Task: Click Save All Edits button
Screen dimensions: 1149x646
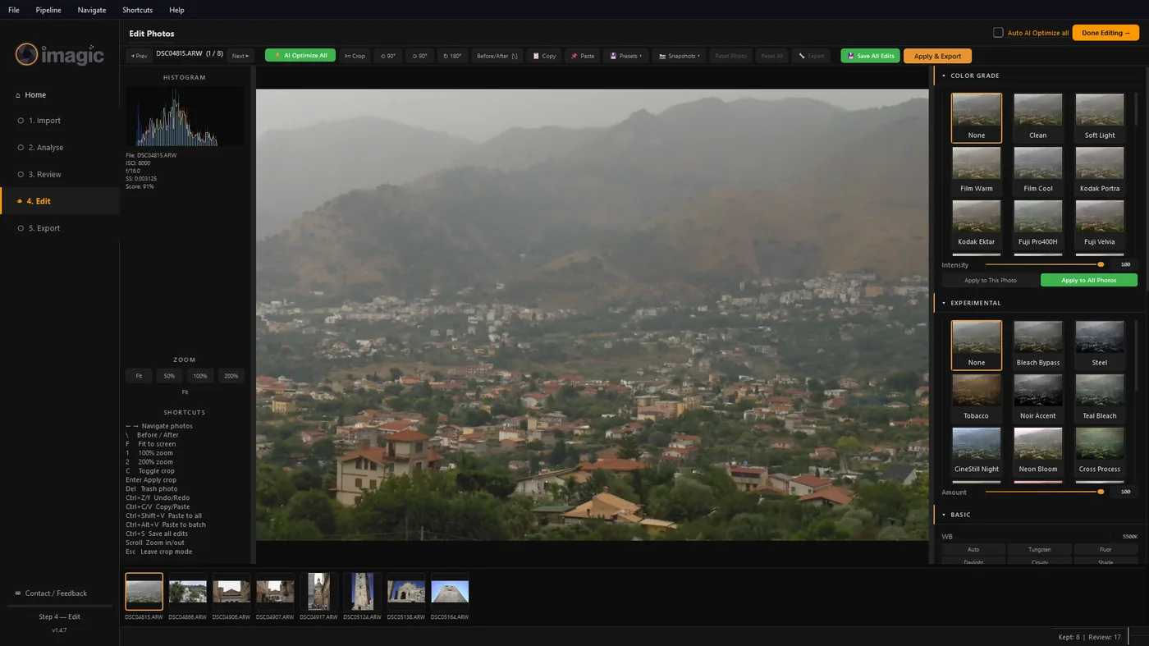Action: point(870,56)
